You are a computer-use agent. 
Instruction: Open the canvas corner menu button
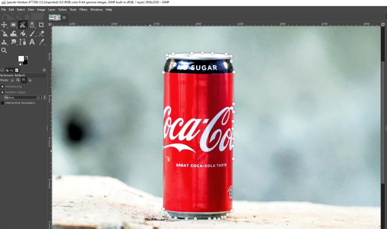click(50, 24)
